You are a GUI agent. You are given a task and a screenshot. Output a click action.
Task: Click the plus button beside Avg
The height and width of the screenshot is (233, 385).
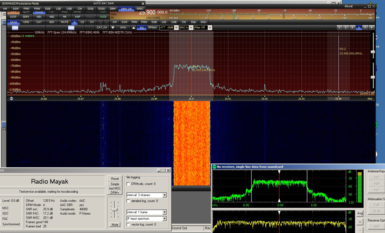pos(360,222)
